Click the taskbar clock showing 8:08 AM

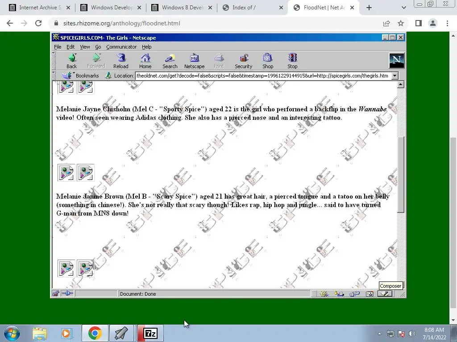coord(434,333)
